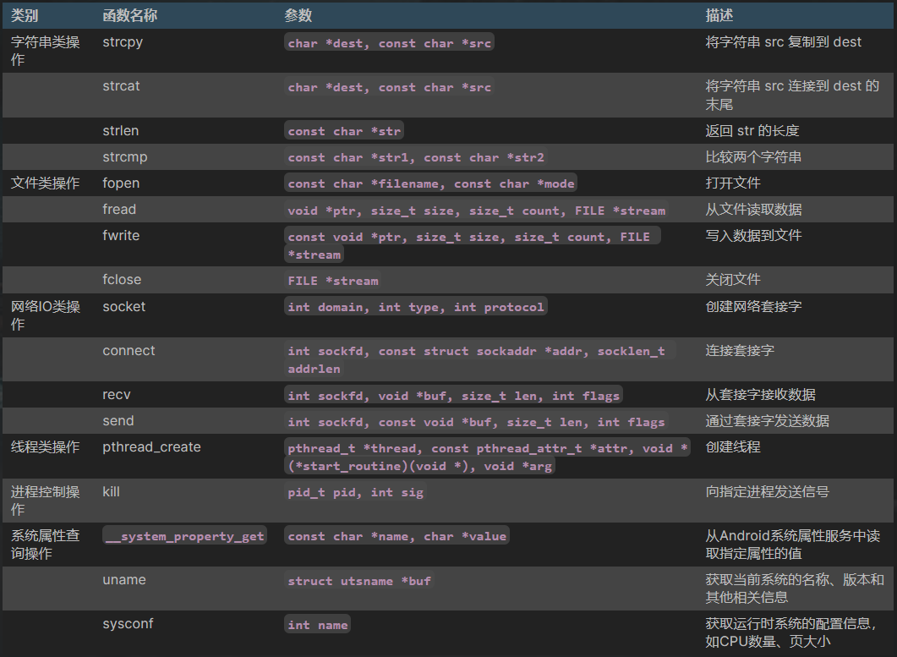Select the fopen function name
This screenshot has width=897, height=657.
tap(121, 183)
